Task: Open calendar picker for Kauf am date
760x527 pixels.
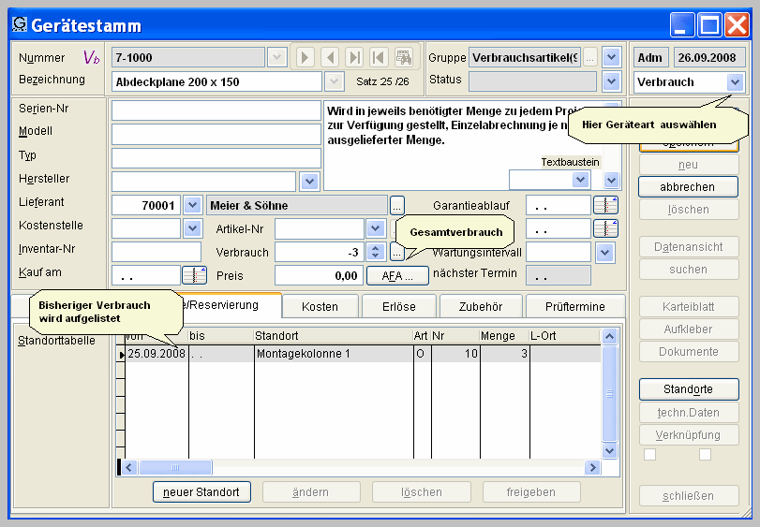Action: pos(194,275)
